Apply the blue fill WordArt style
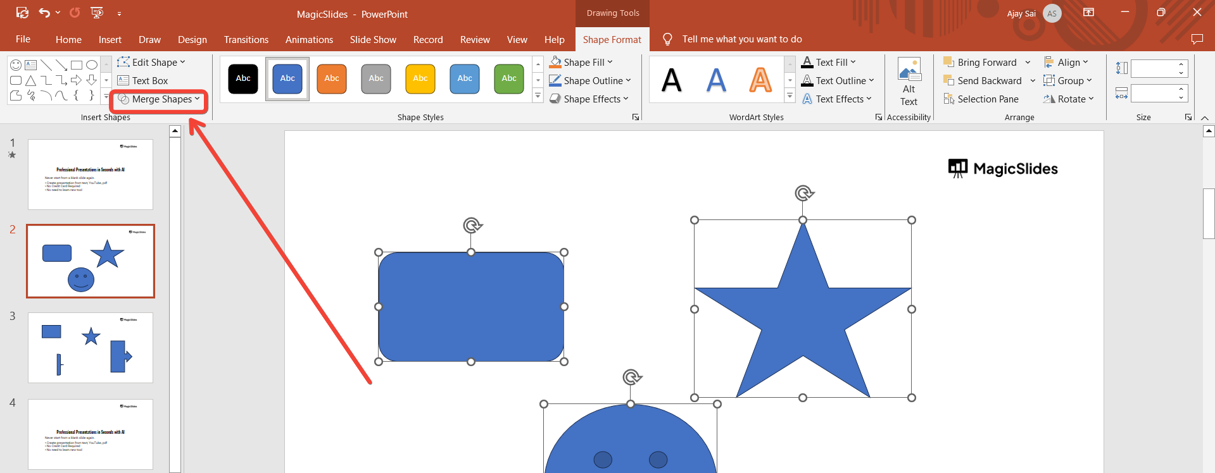This screenshot has height=473, width=1215. (x=716, y=80)
